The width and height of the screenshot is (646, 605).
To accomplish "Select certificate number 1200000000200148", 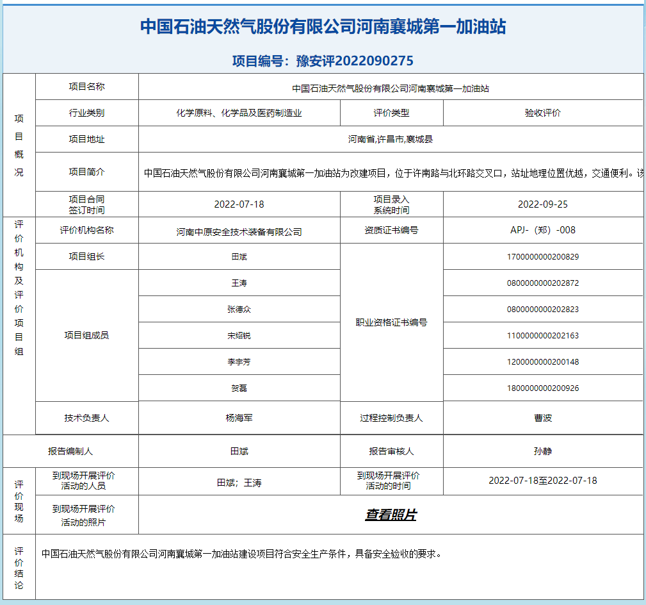I will pos(542,361).
